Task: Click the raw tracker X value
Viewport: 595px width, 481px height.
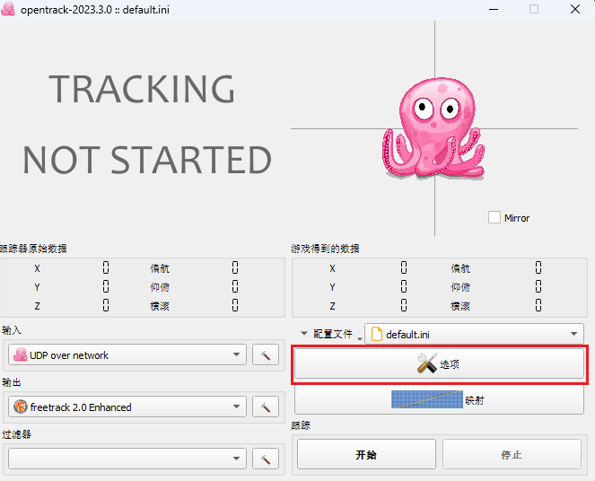Action: (x=106, y=267)
